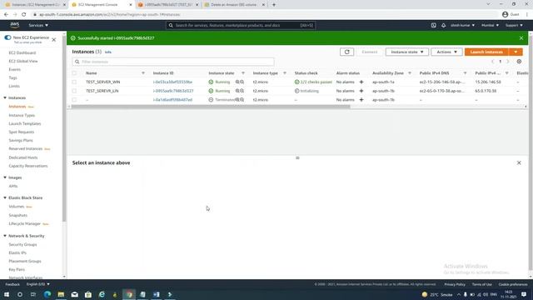The height and width of the screenshot is (300, 533).
Task: Open the Actions dropdown
Action: (x=446, y=52)
